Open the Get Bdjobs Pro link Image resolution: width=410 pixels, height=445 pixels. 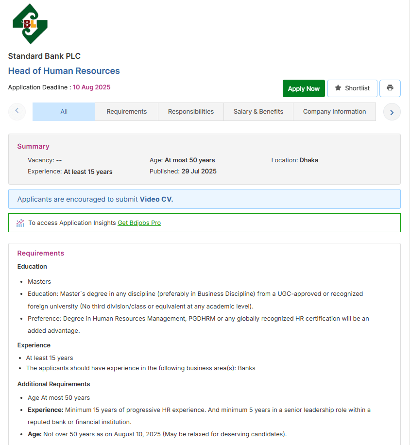click(139, 223)
